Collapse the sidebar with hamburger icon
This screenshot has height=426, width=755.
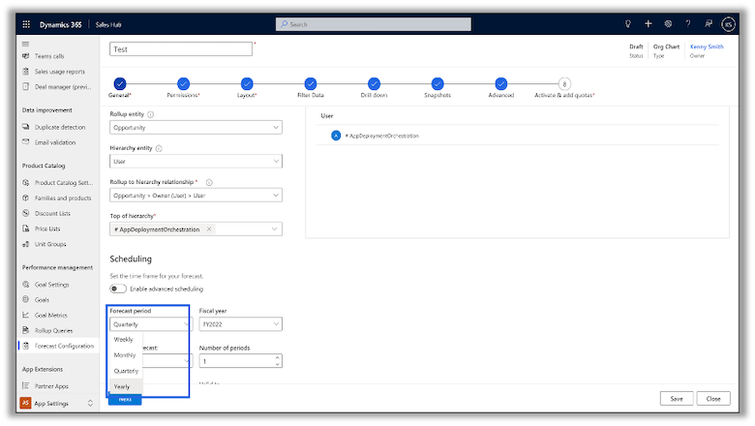[25, 44]
